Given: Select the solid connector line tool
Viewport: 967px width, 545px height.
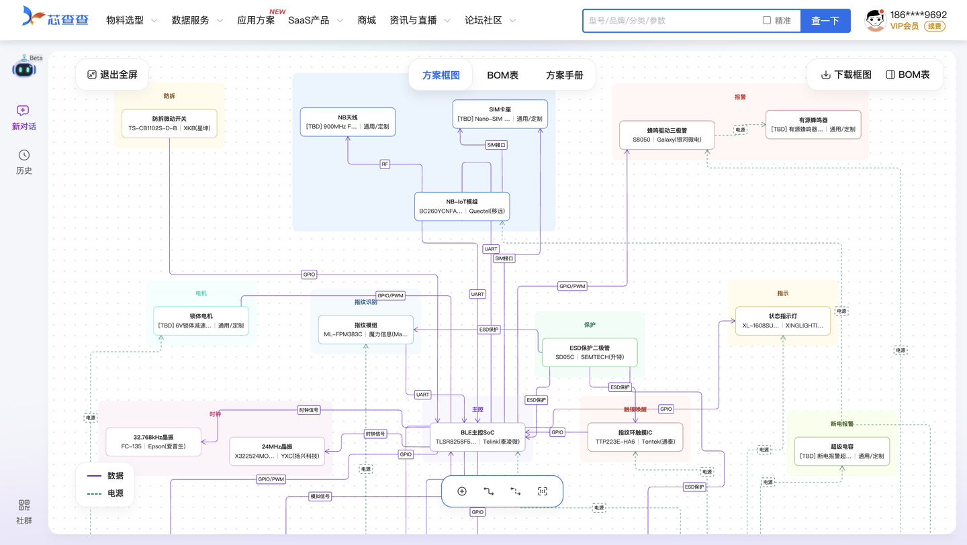Looking at the screenshot, I should coord(489,491).
